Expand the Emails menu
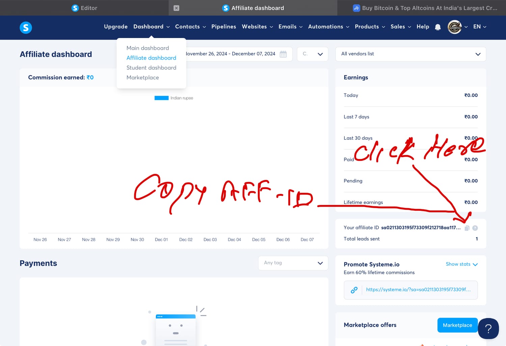This screenshot has width=506, height=346. pyautogui.click(x=290, y=27)
